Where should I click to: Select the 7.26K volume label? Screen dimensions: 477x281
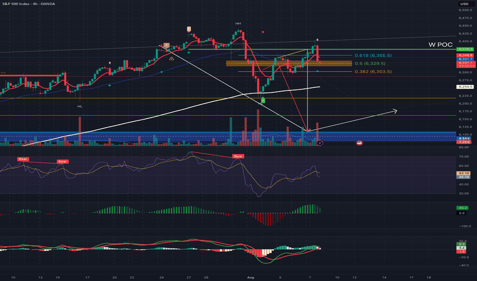click(x=464, y=142)
